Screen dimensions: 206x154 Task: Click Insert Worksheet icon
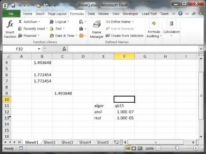[116, 142]
